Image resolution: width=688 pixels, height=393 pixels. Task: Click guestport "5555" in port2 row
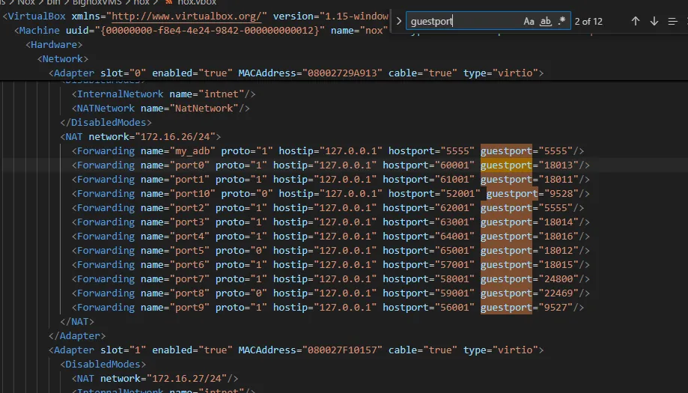click(x=555, y=208)
